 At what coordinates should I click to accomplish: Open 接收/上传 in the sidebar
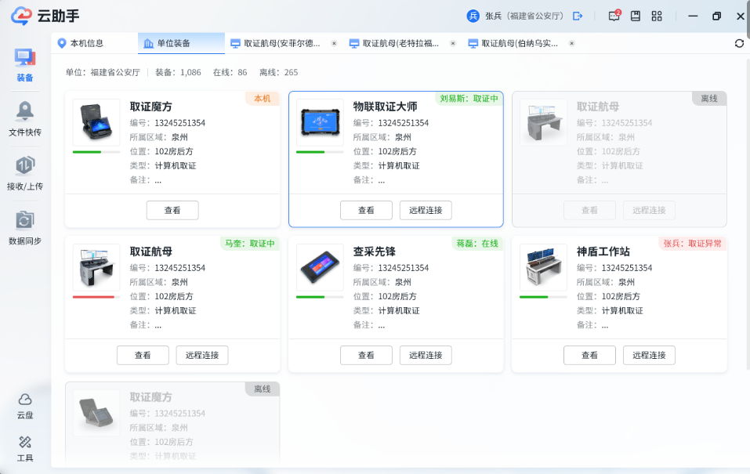[x=25, y=172]
